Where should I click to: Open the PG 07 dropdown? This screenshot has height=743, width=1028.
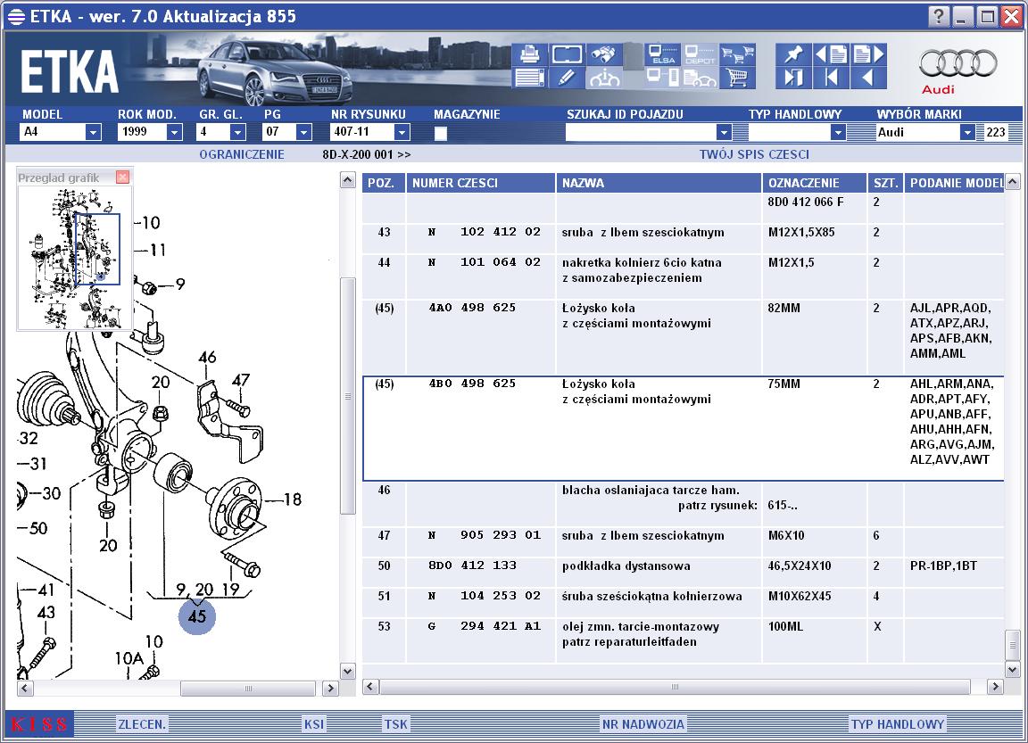tap(303, 132)
